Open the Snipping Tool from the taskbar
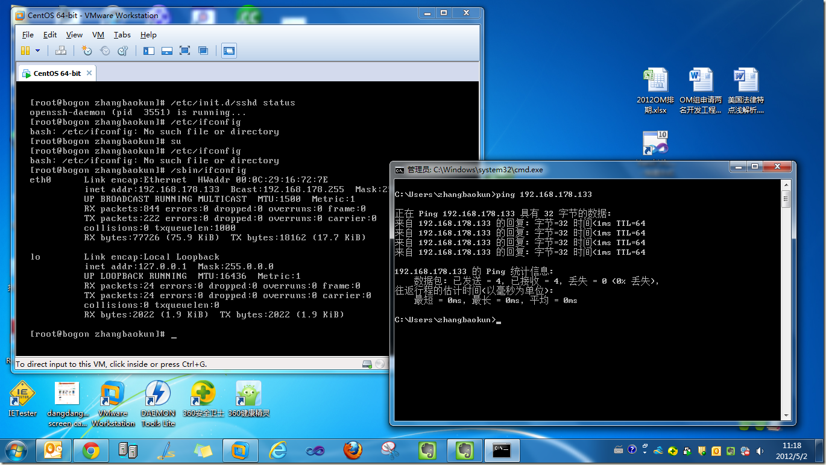 (x=389, y=450)
